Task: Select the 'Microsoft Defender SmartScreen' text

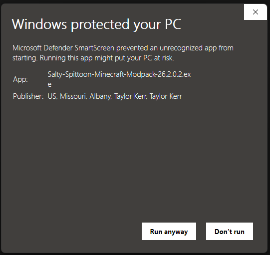Action: pos(63,48)
